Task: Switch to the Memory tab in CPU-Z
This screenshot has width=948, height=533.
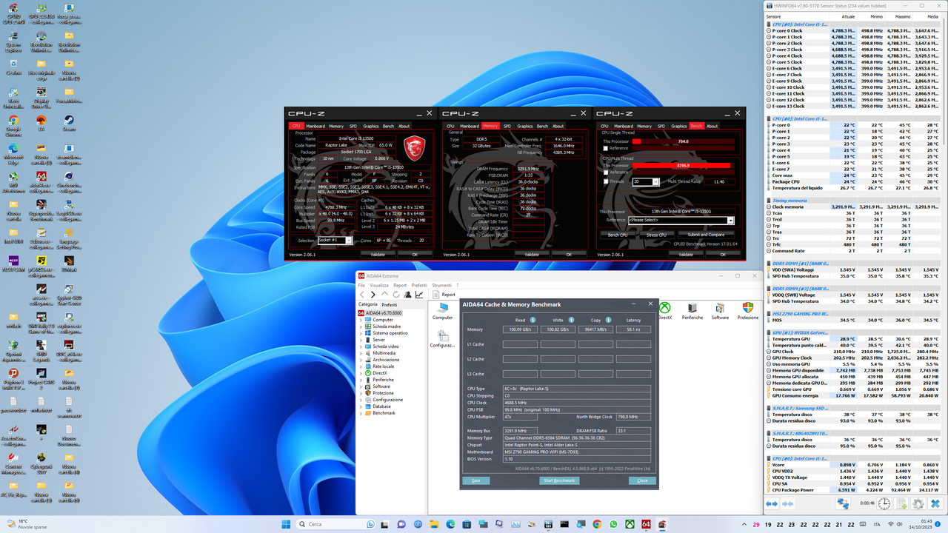Action: (338, 126)
